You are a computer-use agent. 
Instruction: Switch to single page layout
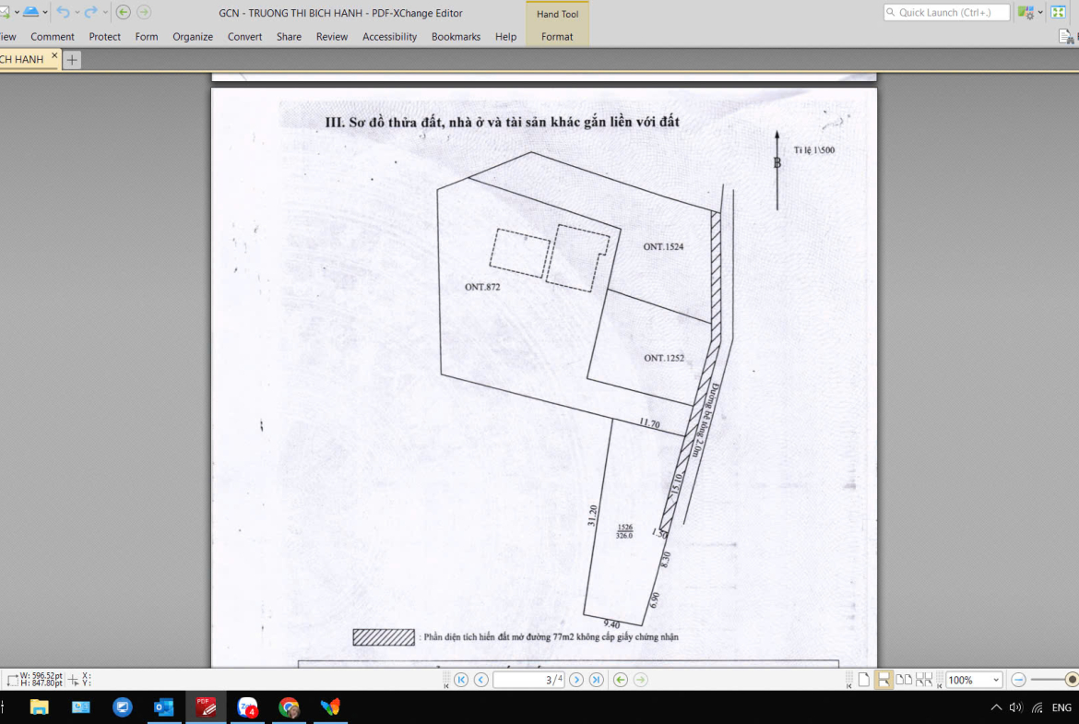864,680
